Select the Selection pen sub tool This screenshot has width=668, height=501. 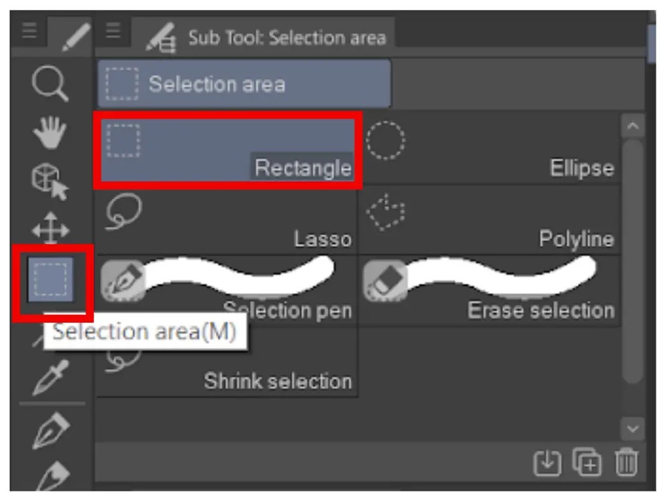(228, 289)
